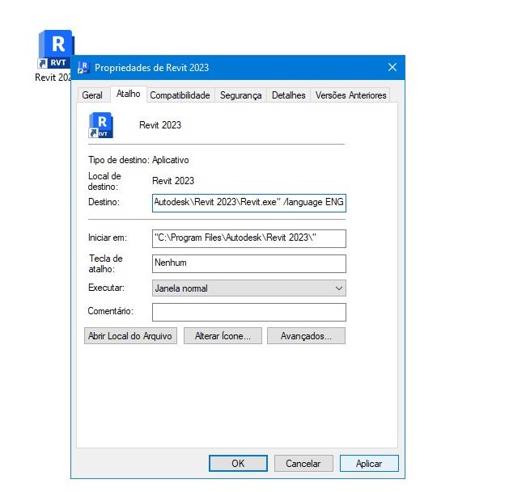The image size is (526, 492).
Task: Click into the Destino input field
Action: tap(249, 203)
